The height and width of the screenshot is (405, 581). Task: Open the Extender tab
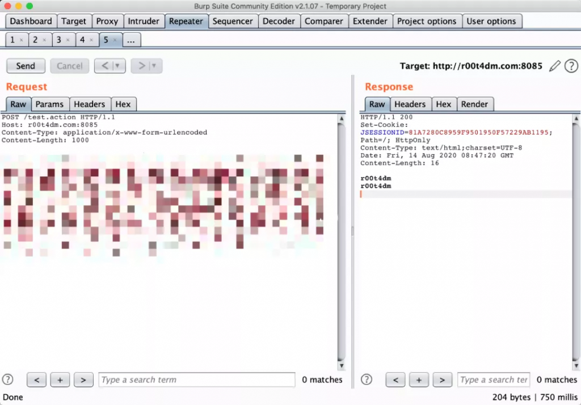tap(370, 21)
